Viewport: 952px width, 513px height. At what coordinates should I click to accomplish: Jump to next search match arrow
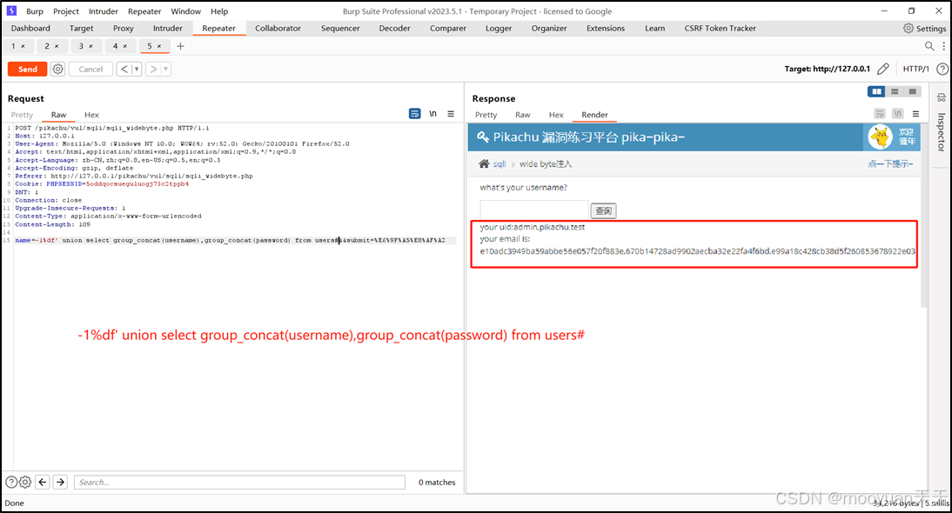coord(60,482)
